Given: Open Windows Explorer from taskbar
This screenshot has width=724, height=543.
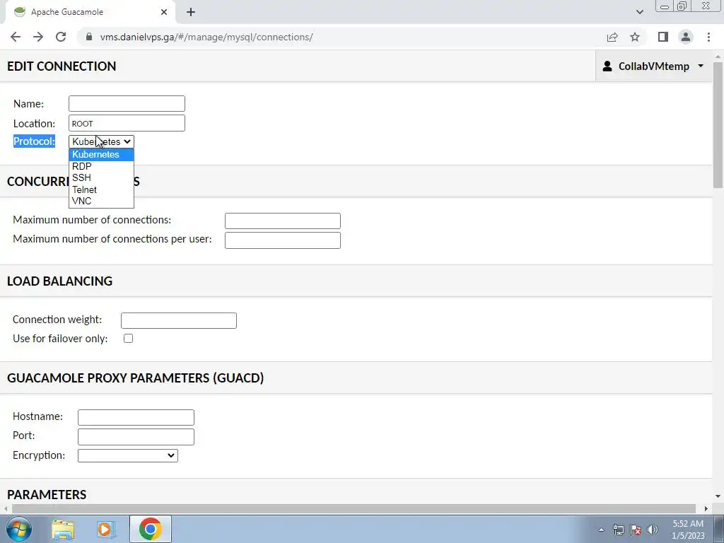Looking at the screenshot, I should pos(63,530).
